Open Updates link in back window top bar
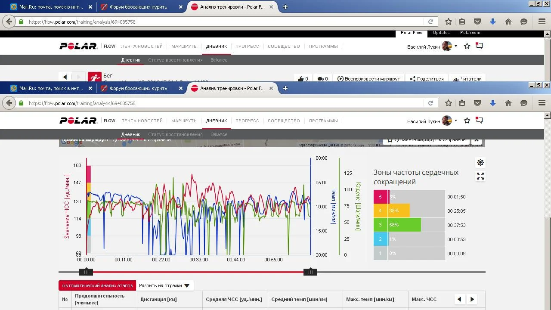Viewport: 551px width, 310px height. [441, 33]
